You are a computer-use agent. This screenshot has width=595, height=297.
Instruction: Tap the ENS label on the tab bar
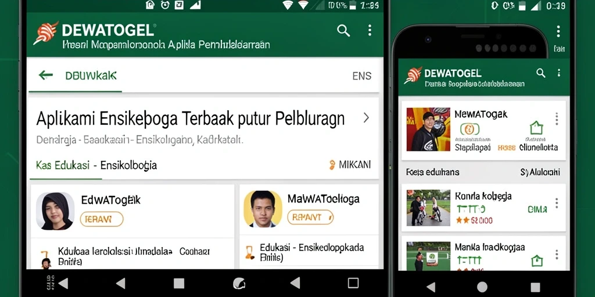pyautogui.click(x=361, y=76)
